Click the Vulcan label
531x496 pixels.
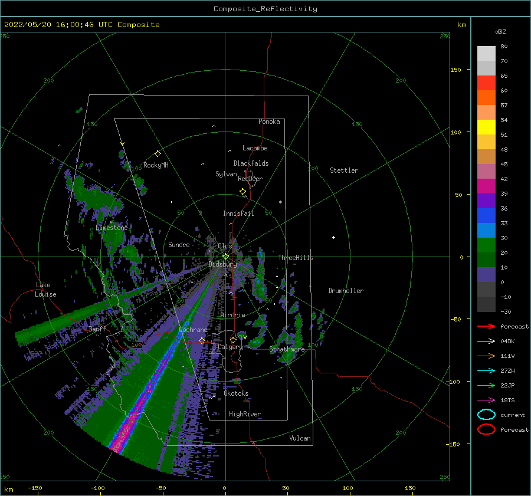point(300,438)
